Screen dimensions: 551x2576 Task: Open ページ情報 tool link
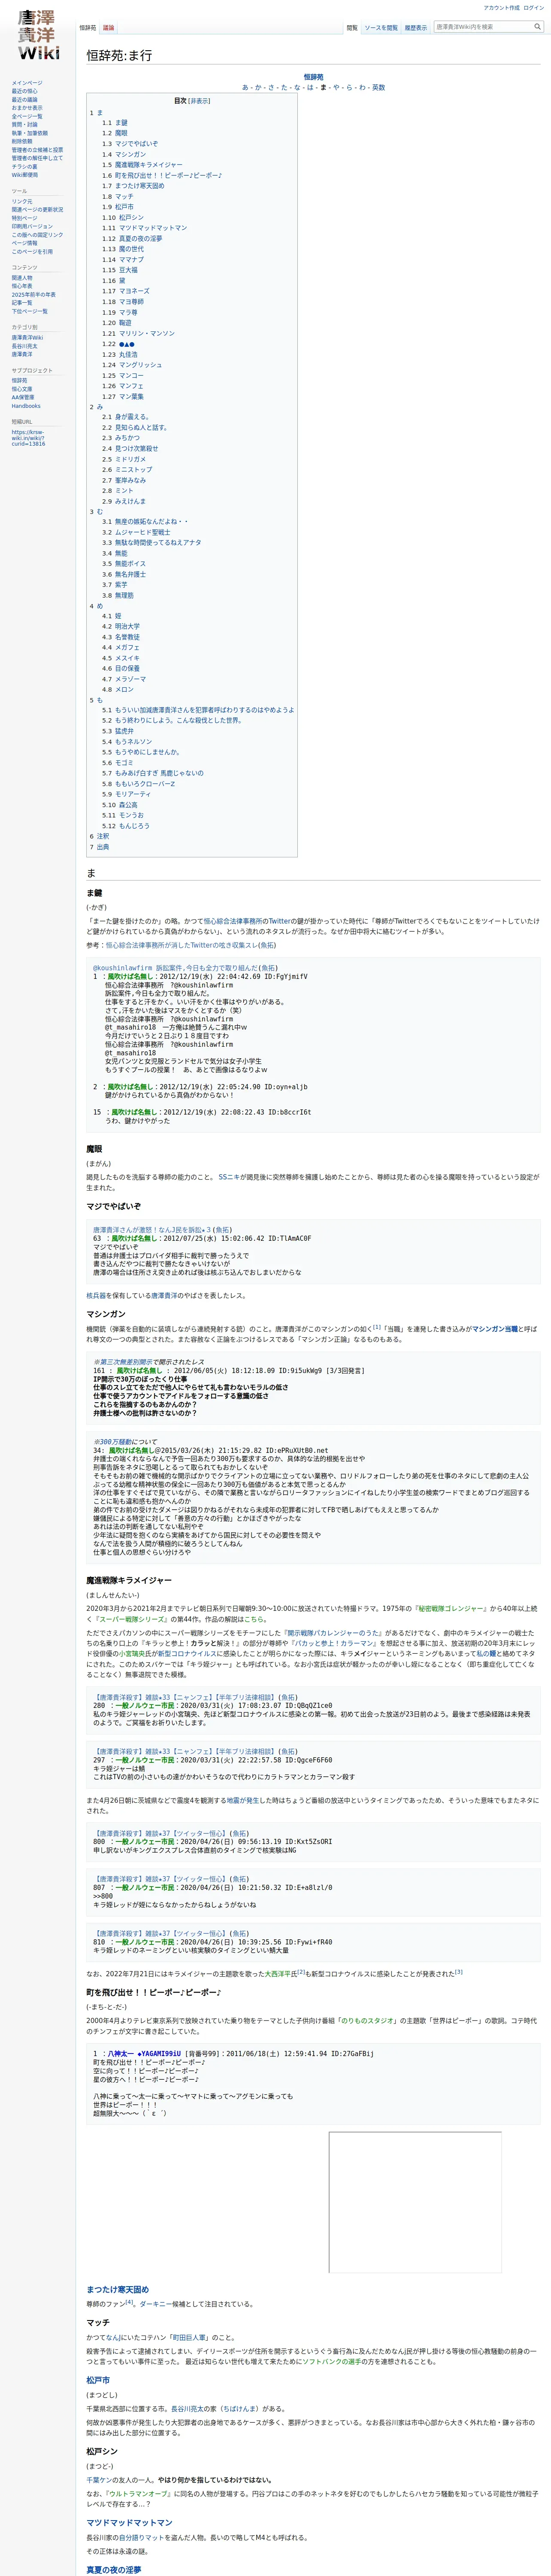tap(24, 243)
